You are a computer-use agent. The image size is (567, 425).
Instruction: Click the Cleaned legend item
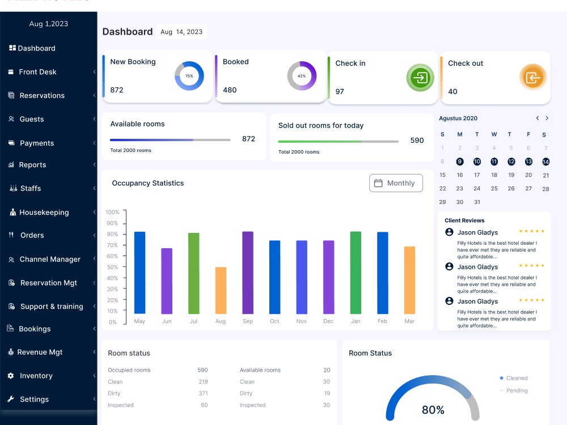[x=514, y=378]
